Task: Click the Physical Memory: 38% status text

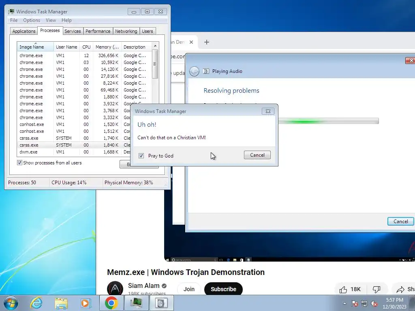Action: 128,183
